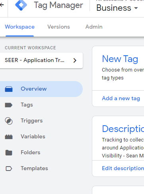Select the Workspace tab
The image size is (144, 194).
20,27
